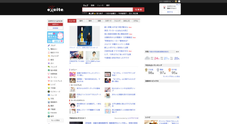Expand sidebar with もっと見る button
Screen dimensions: 227x124
(55, 120)
